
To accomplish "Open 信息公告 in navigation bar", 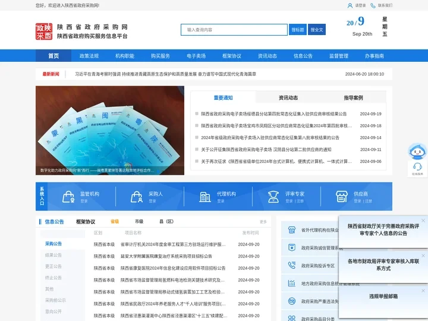I will [303, 56].
